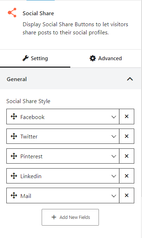142x238 pixels.
Task: Click the move handle icon for Linkedin
Action: (x=14, y=176)
